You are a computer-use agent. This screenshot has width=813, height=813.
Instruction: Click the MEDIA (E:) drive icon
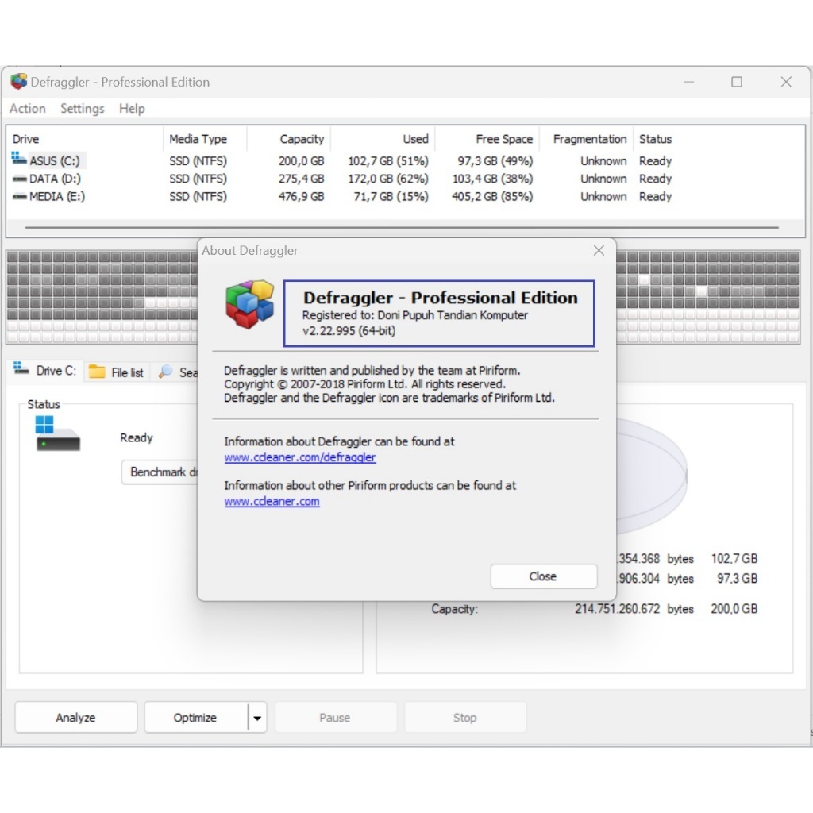[x=19, y=197]
